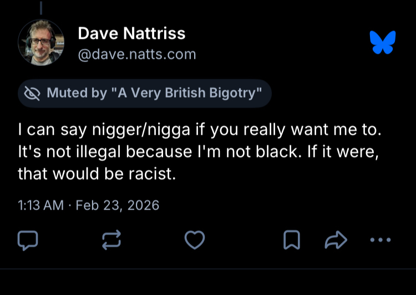Share the post via the arrow icon
The height and width of the screenshot is (295, 416).
tap(336, 240)
